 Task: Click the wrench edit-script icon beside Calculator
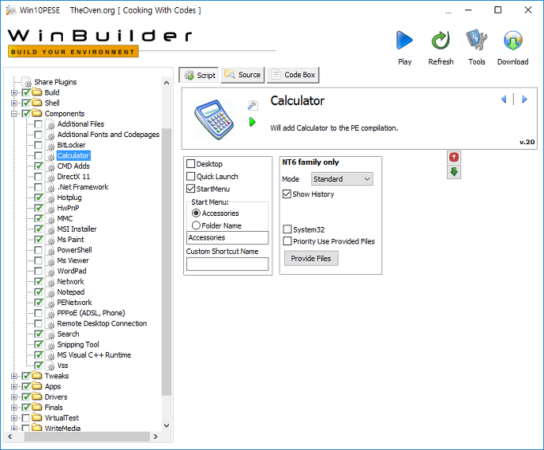pos(252,105)
